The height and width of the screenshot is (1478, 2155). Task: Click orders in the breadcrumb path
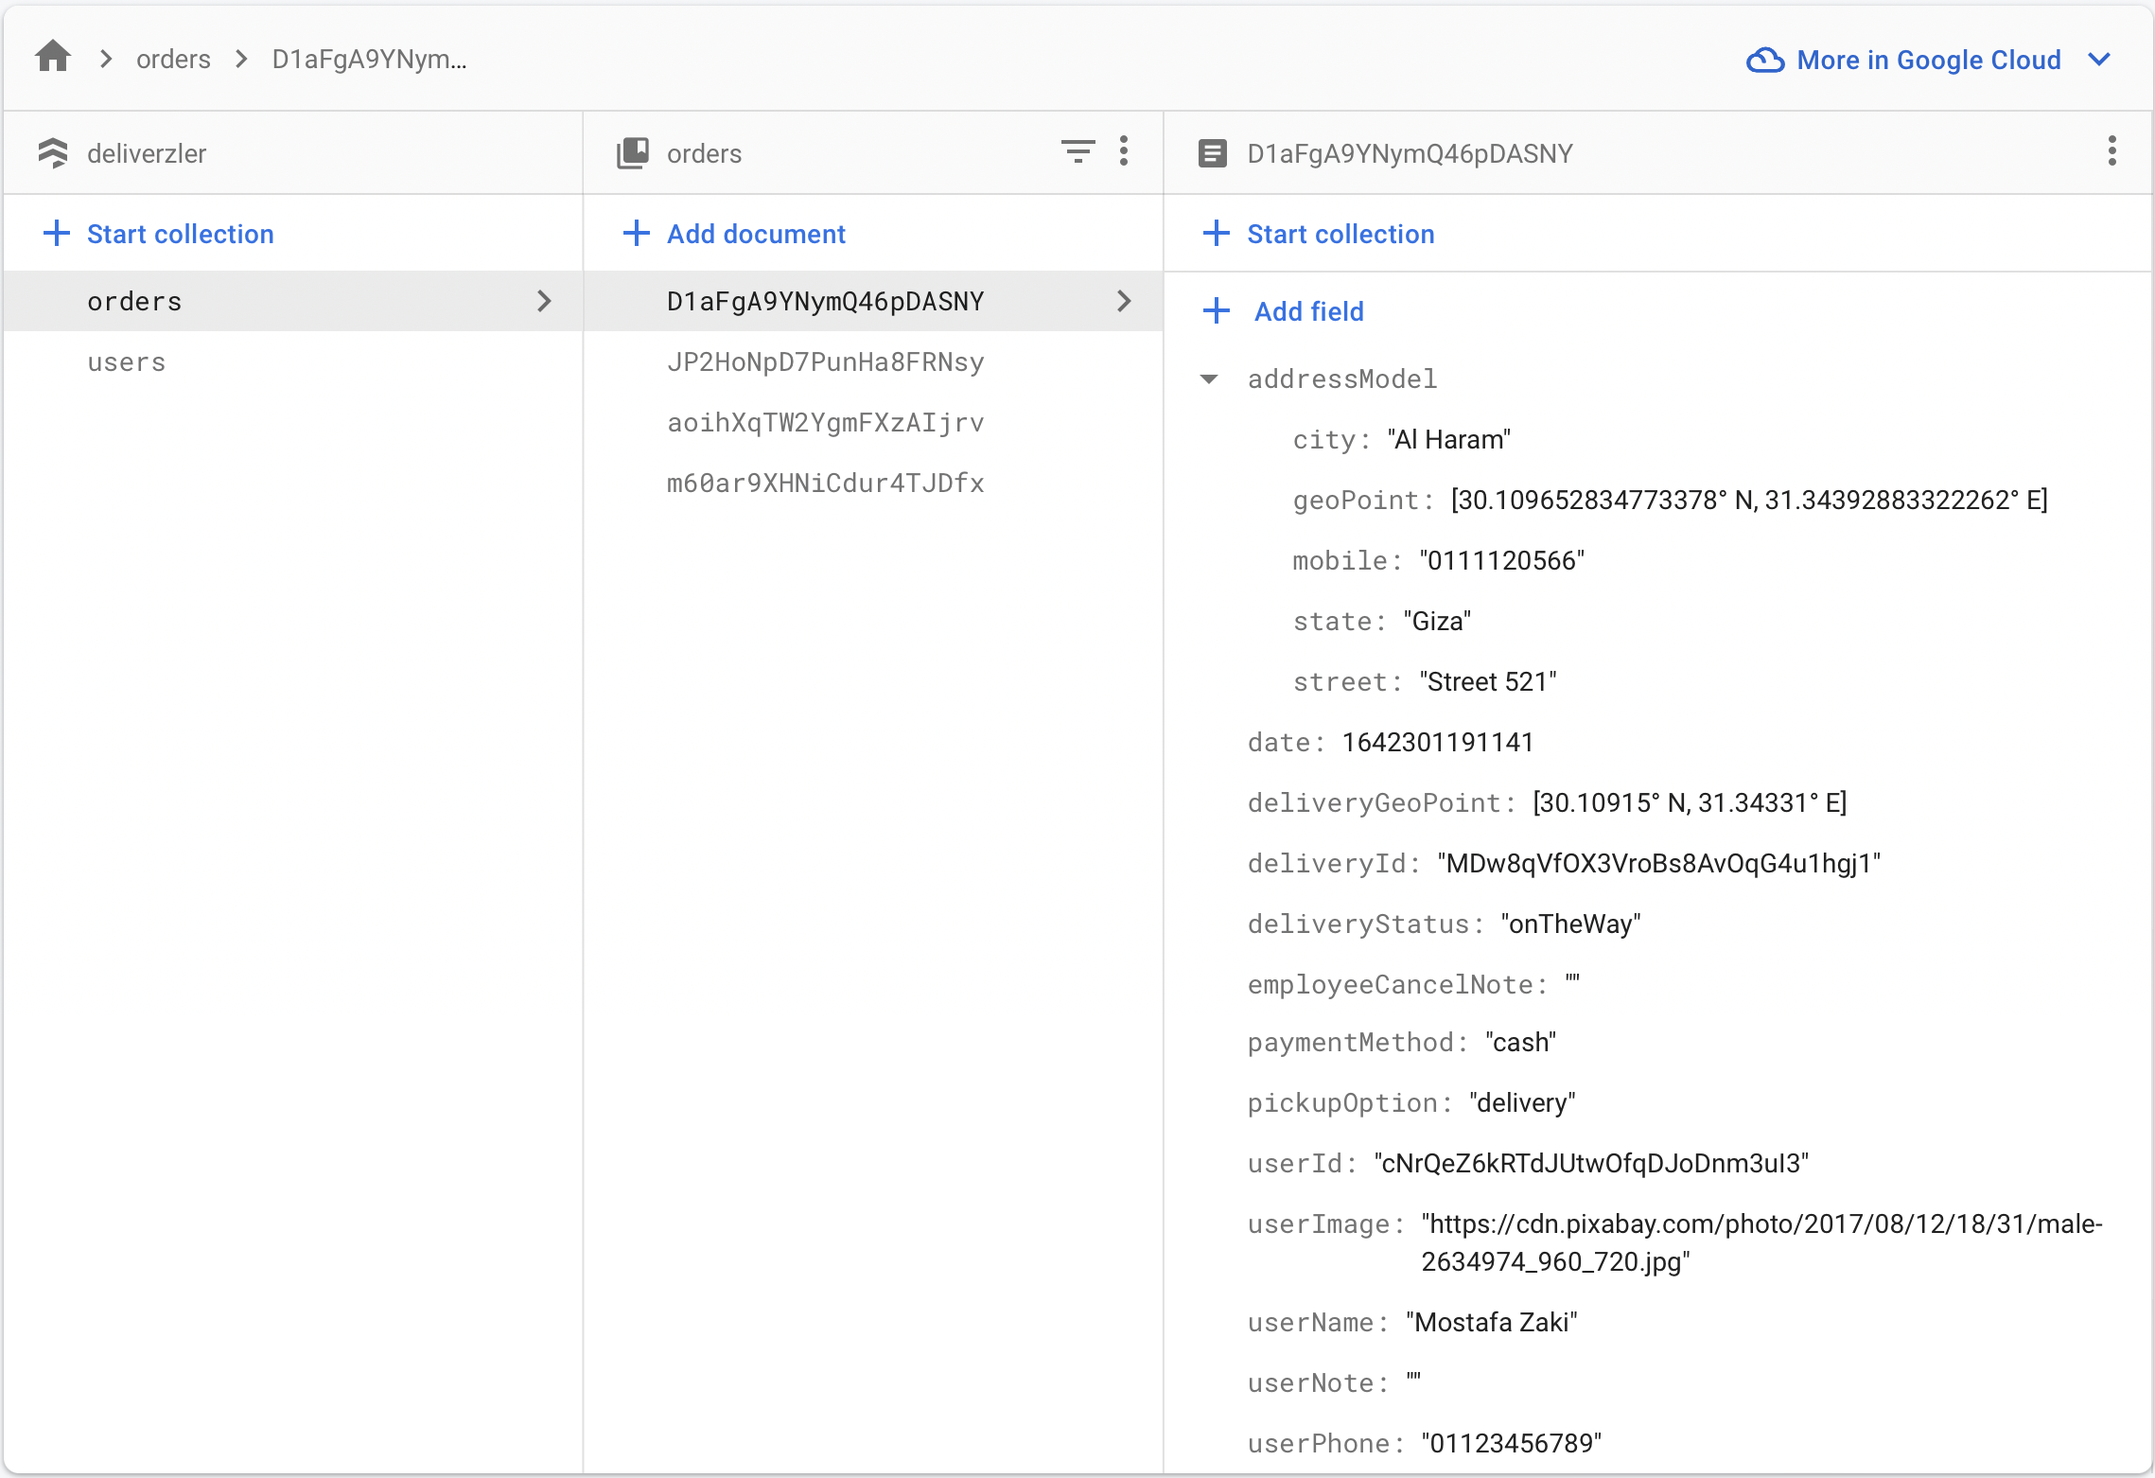[173, 59]
